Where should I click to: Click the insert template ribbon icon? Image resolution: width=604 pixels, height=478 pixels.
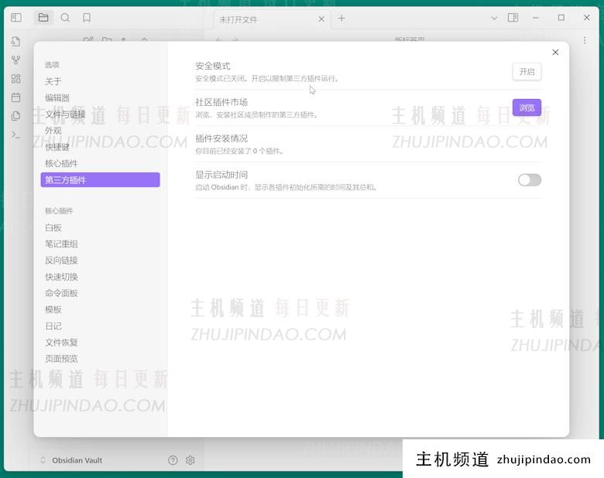[x=15, y=116]
